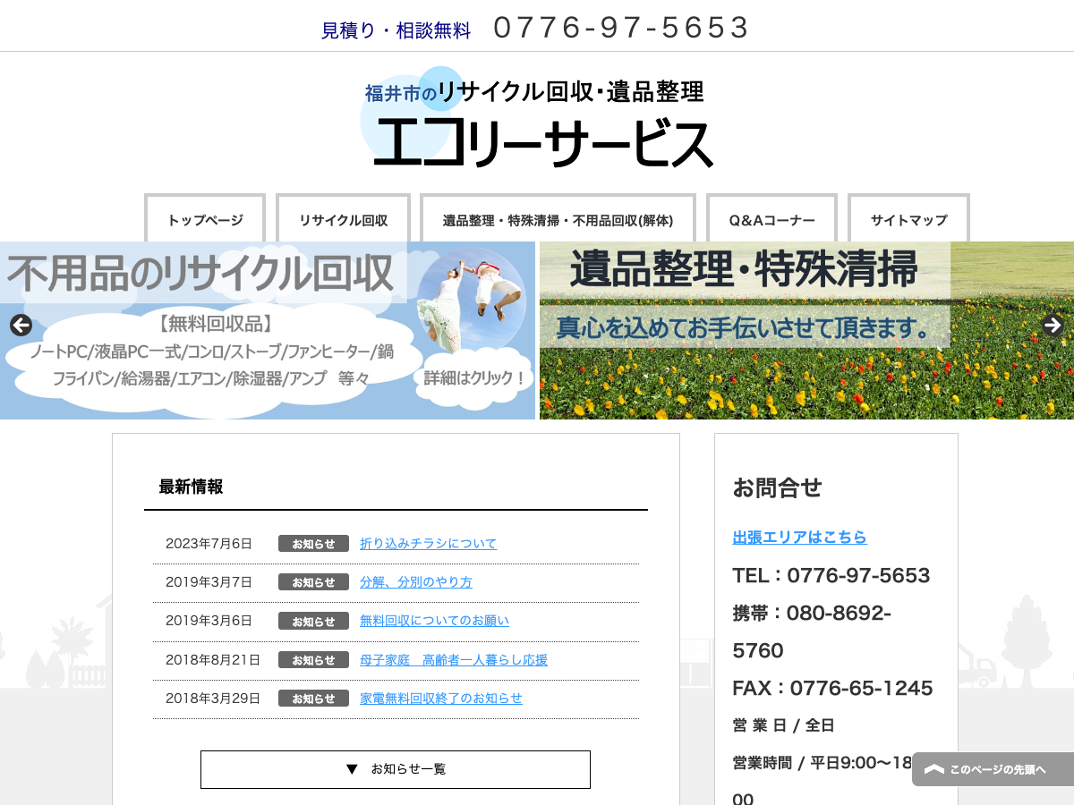Click the upward arrow on このページの先頭へ button
The width and height of the screenshot is (1074, 805).
click(x=934, y=769)
